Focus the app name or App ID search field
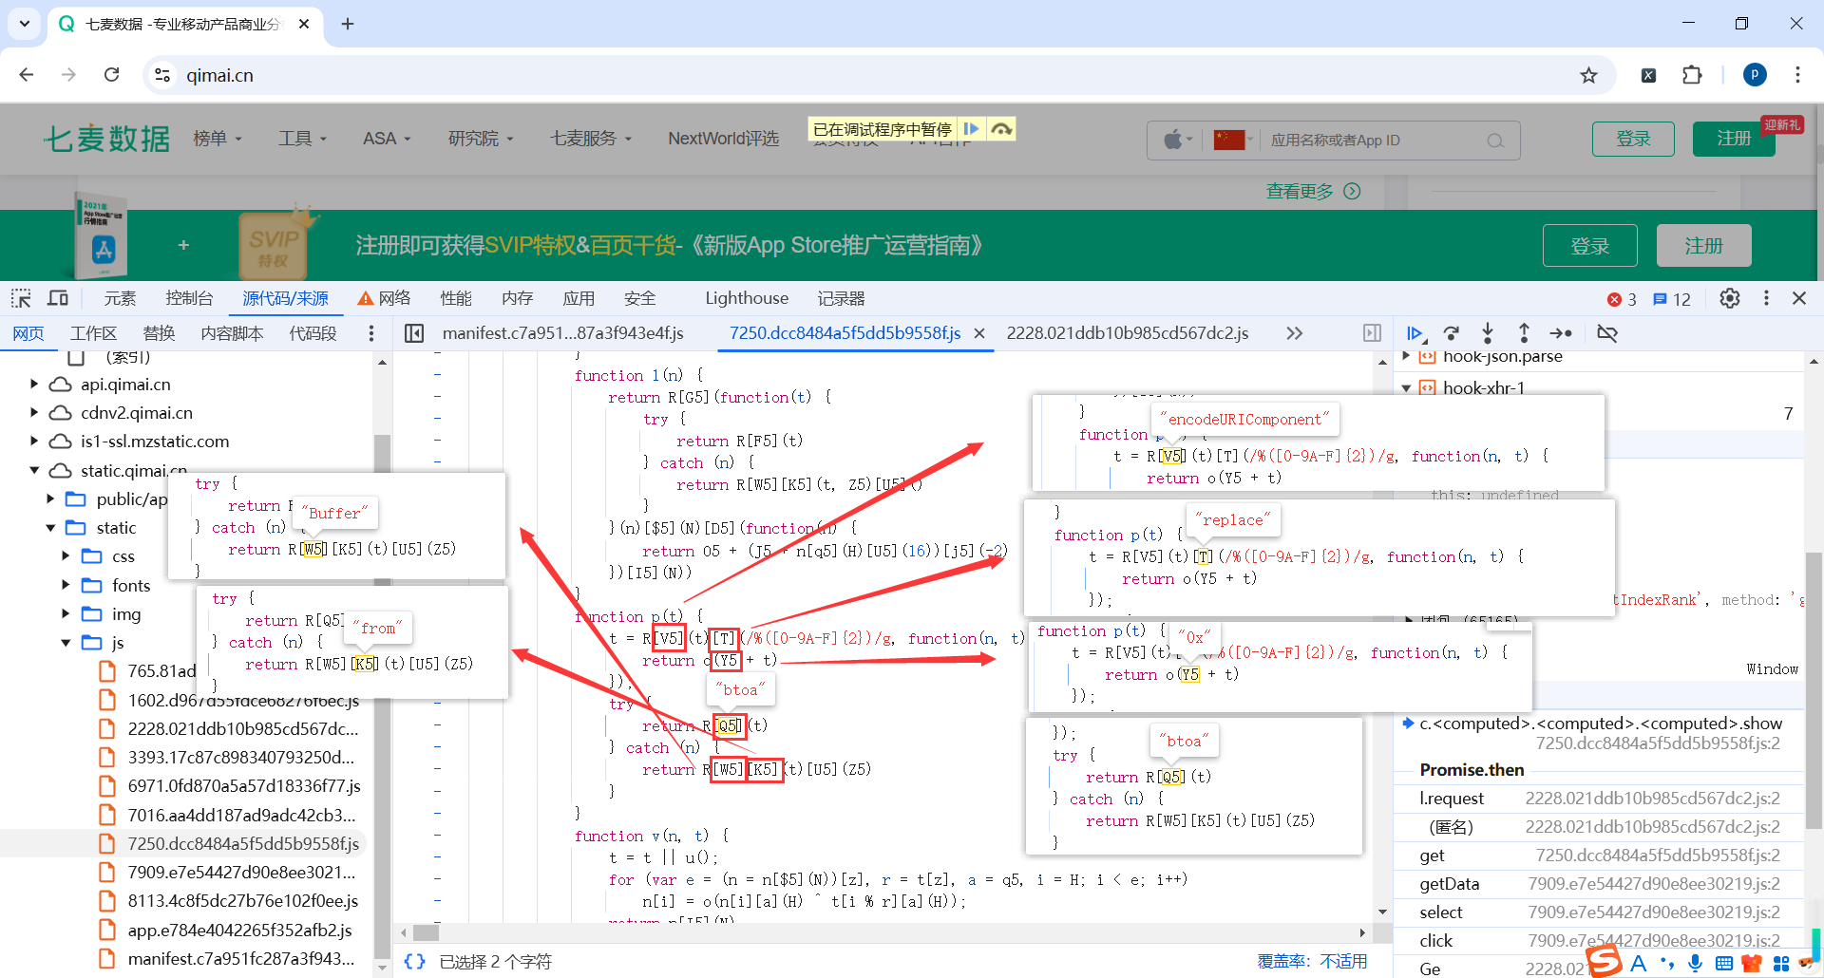Viewport: 1824px width, 978px height. pyautogui.click(x=1373, y=141)
